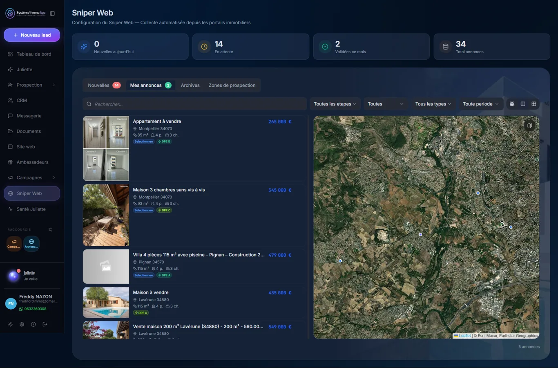Viewport: 558px width, 368px height.
Task: Select Sniper Web in the sidebar
Action: coord(32,193)
